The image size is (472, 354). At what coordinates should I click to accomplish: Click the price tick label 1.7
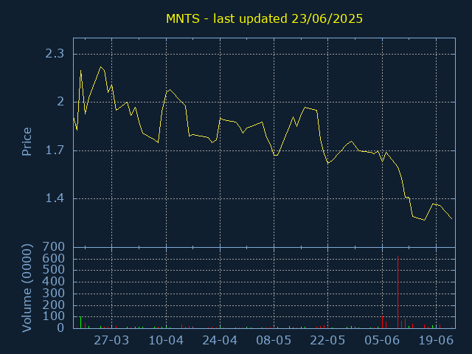(x=55, y=150)
